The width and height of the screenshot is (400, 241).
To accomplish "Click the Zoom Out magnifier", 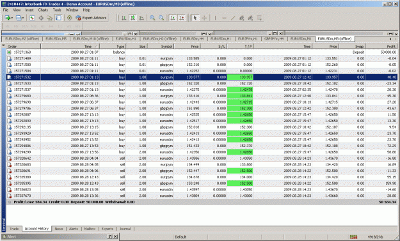I will pyautogui.click(x=161, y=18).
